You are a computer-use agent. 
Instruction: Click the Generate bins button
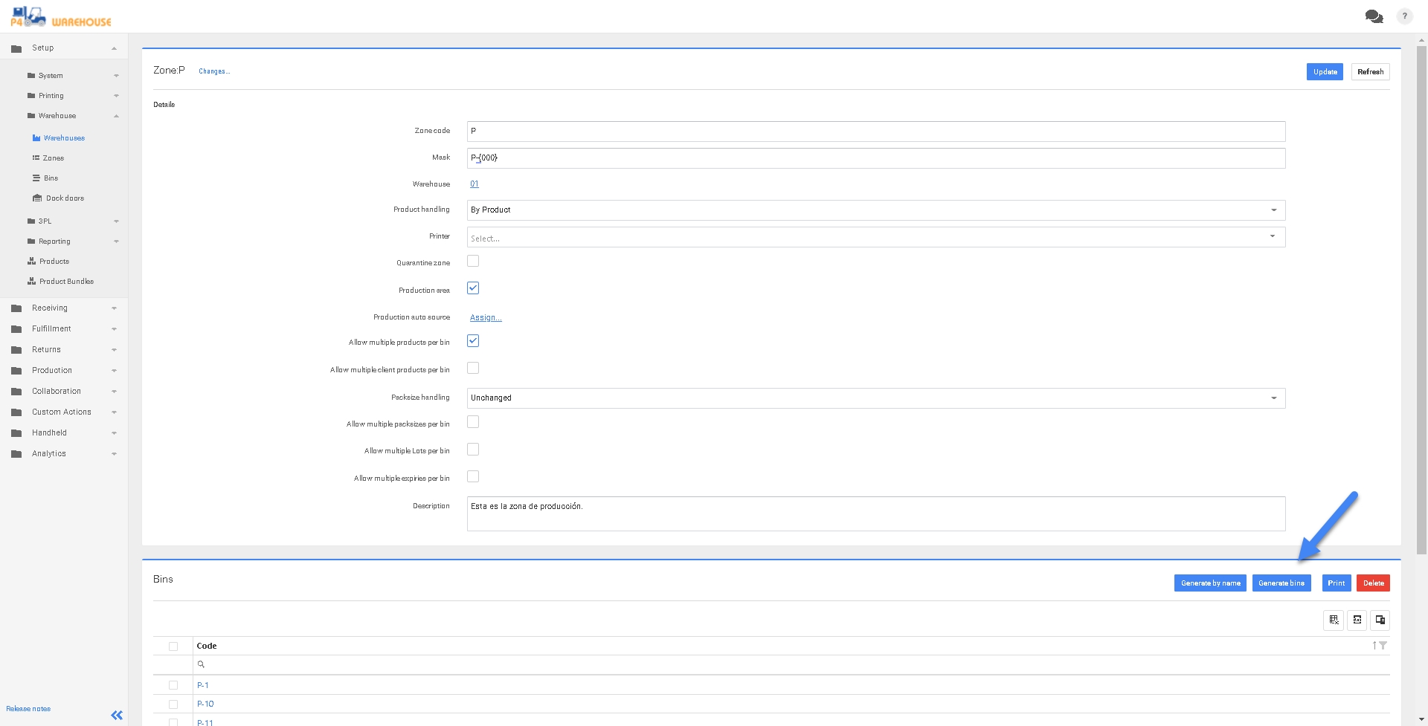coord(1281,583)
